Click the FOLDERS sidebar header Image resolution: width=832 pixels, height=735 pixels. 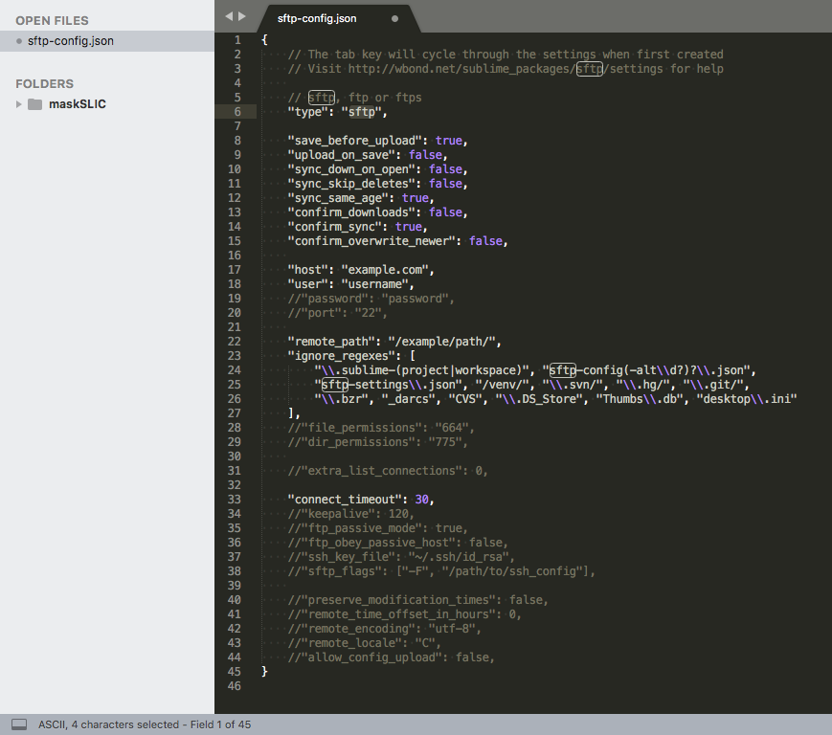pyautogui.click(x=44, y=83)
